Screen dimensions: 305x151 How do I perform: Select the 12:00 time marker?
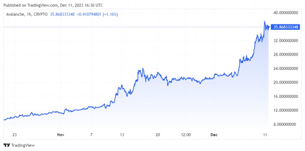point(186,134)
